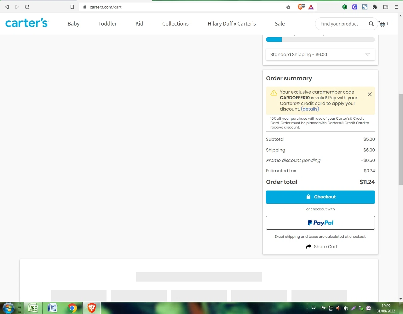The height and width of the screenshot is (314, 403).
Task: Click the blue Checkout button
Action: [320, 197]
